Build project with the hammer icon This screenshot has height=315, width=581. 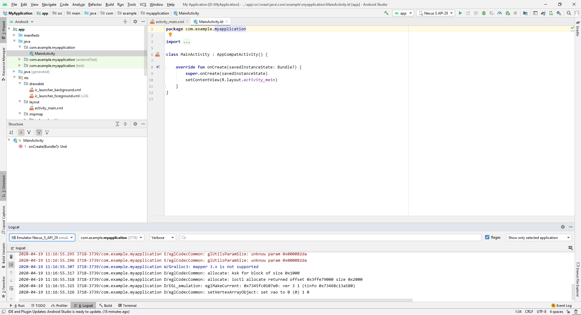click(386, 13)
